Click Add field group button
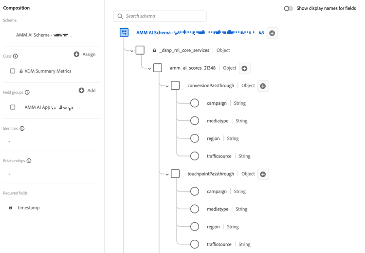Image resolution: width=365 pixels, height=253 pixels. coord(87,90)
